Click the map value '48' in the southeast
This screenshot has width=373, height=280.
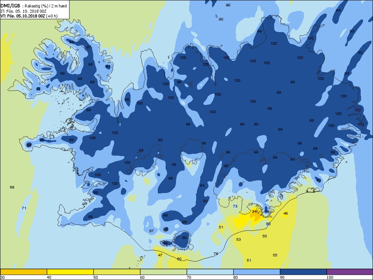[x=285, y=213]
